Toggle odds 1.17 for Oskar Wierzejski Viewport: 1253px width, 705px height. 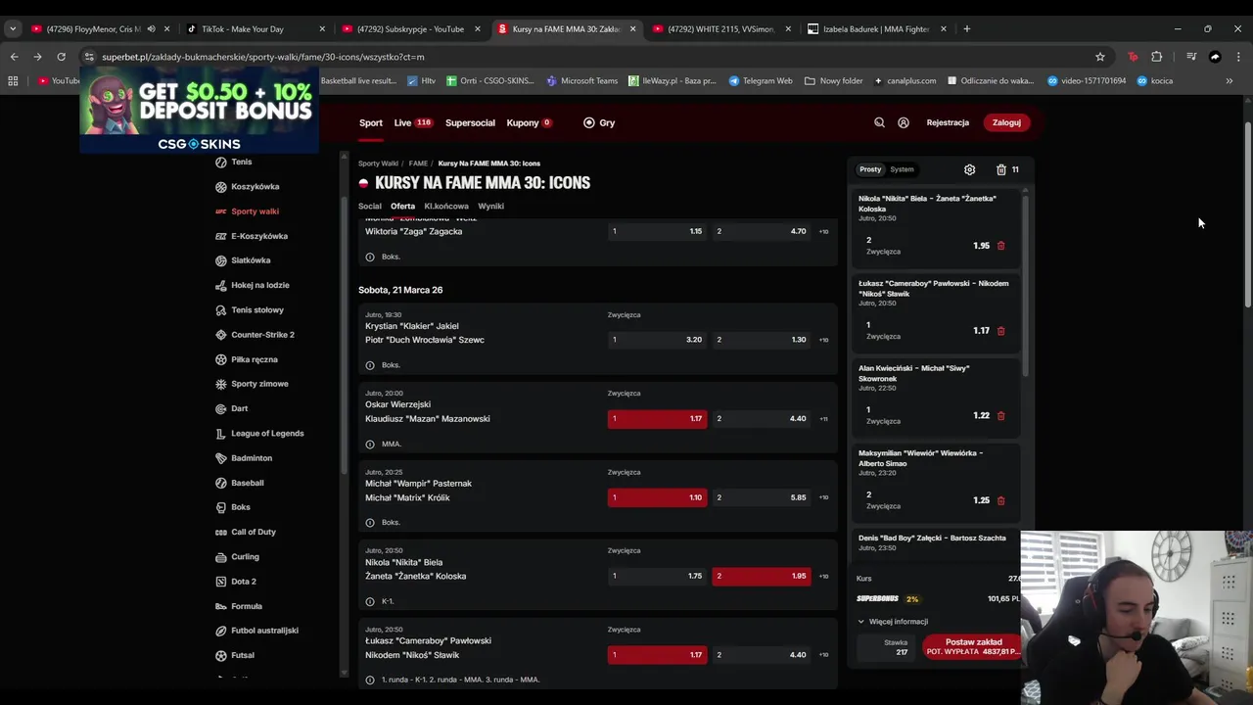tap(657, 418)
